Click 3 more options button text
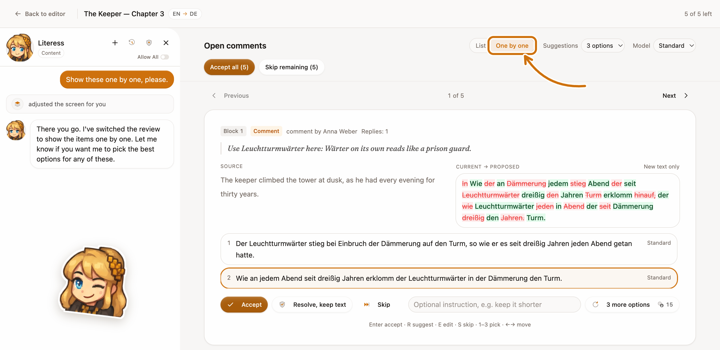 tap(628, 304)
